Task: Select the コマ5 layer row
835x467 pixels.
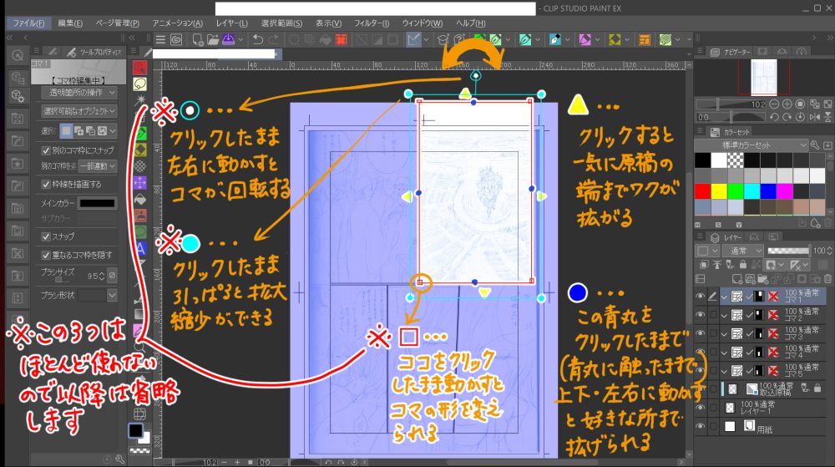Action: click(775, 371)
